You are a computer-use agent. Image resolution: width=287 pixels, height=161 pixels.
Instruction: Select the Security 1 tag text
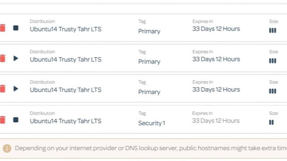point(152,123)
